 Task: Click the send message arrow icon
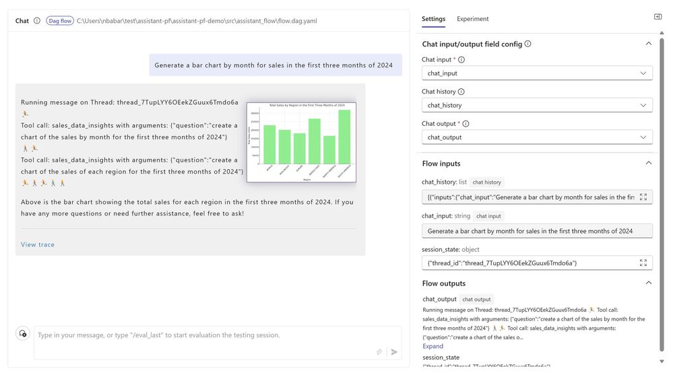394,351
